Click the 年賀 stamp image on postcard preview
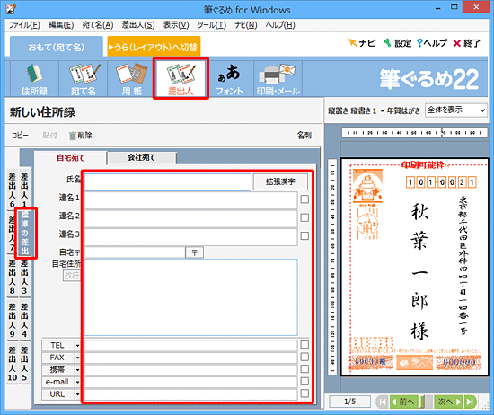The width and height of the screenshot is (494, 415). click(x=367, y=186)
